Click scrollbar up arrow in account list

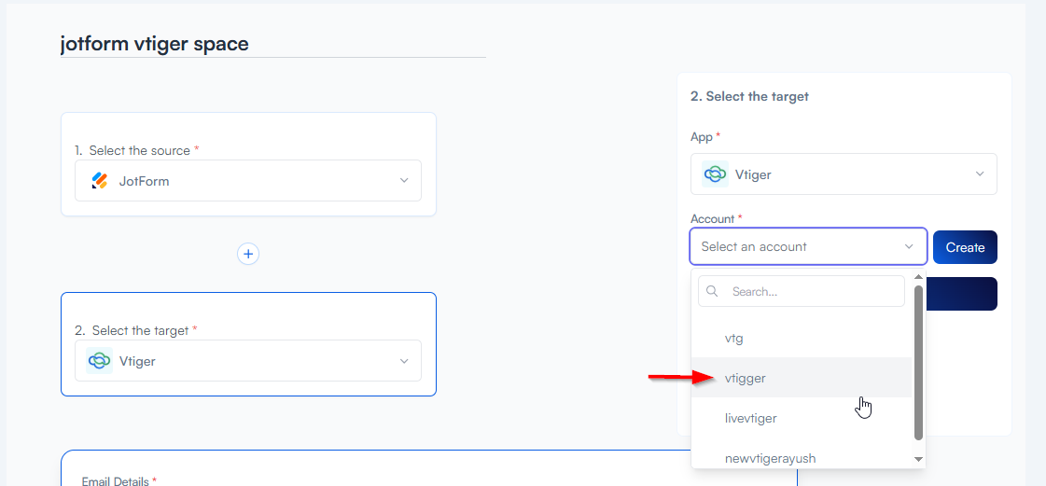[918, 277]
